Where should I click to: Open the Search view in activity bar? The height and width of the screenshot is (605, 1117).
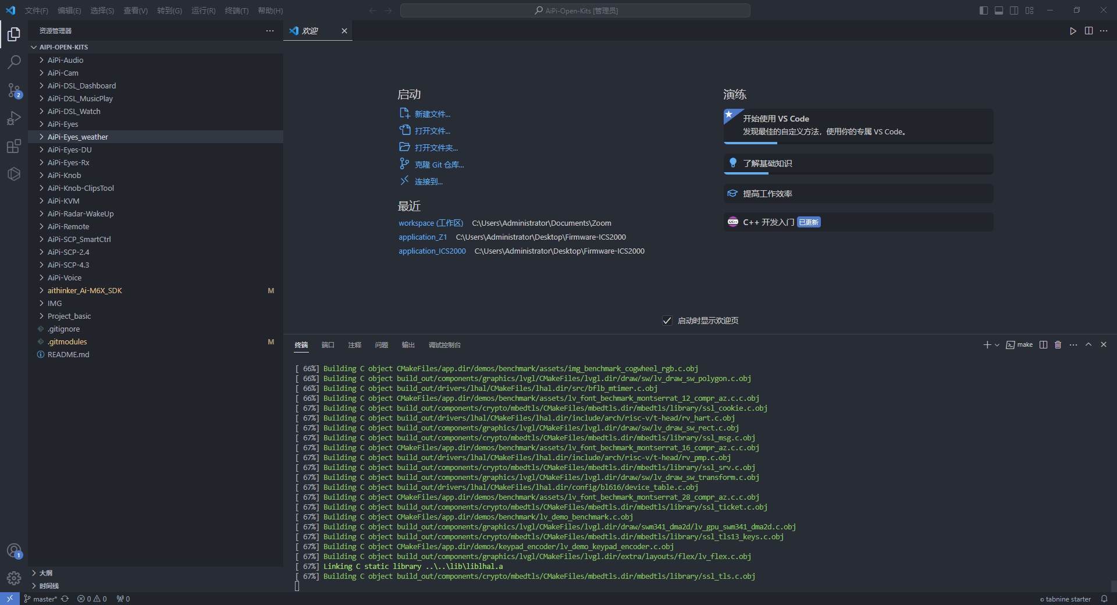[x=14, y=62]
